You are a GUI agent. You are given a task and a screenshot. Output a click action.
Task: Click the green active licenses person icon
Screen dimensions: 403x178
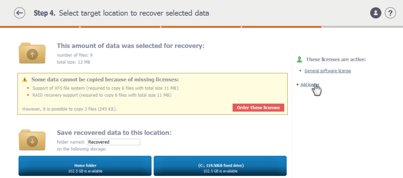coord(300,59)
